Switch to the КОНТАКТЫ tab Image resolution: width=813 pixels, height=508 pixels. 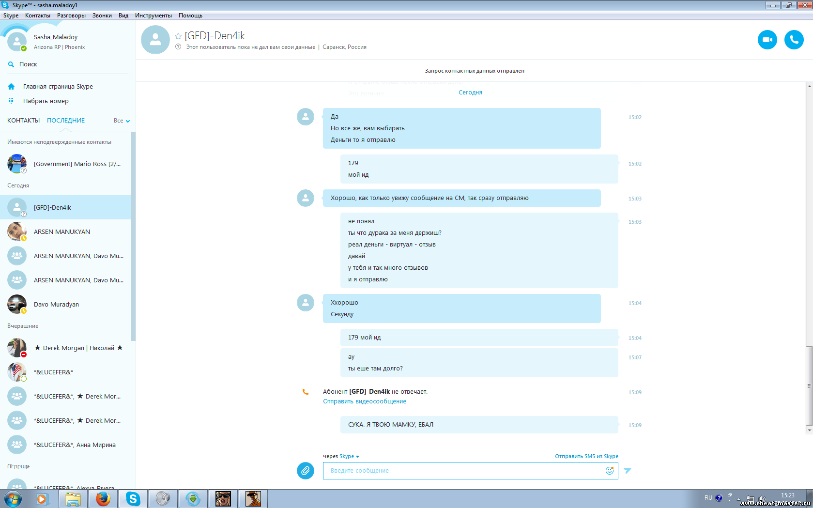point(23,121)
